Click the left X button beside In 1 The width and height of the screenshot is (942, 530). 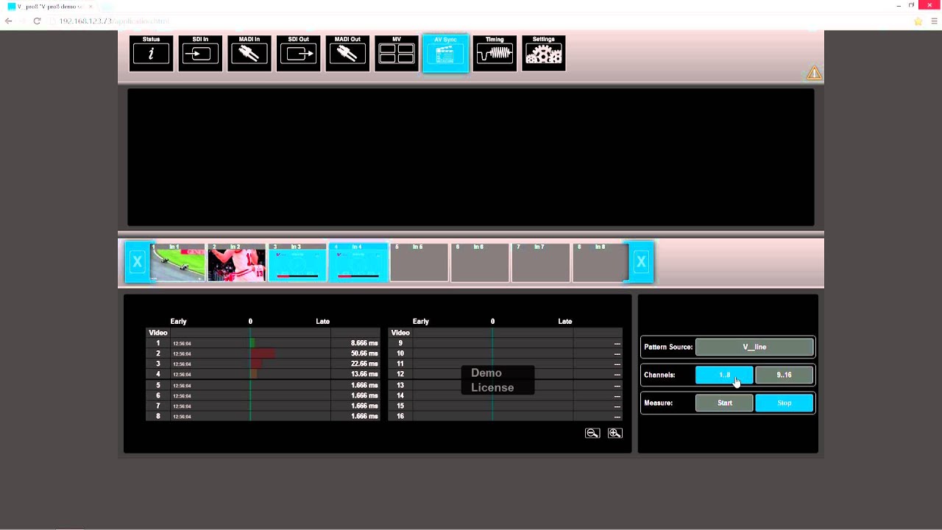(x=137, y=262)
